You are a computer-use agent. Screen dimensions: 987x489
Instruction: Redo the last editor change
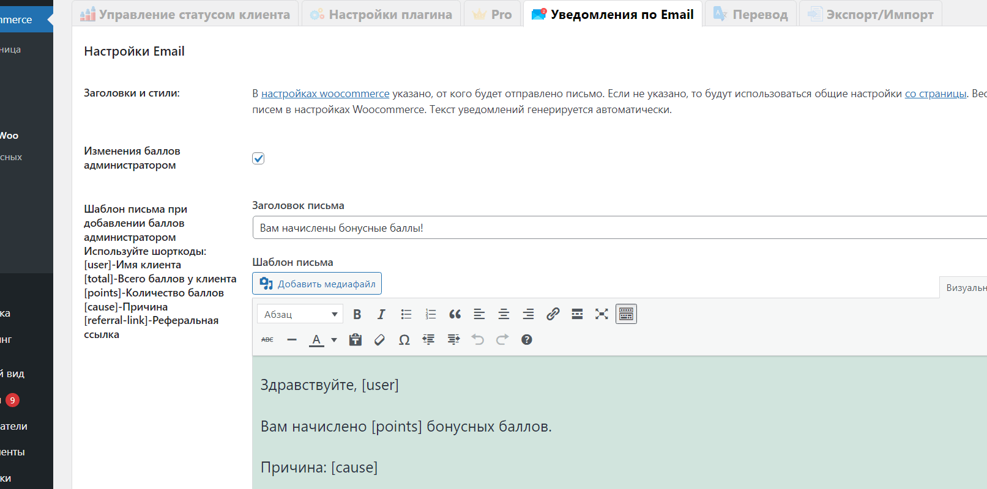(502, 340)
